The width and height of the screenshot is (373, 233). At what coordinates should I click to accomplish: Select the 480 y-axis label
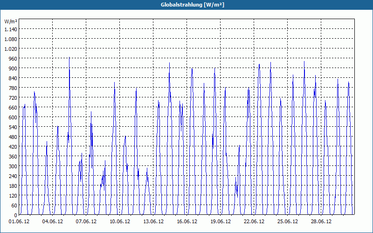[x=13, y=137]
